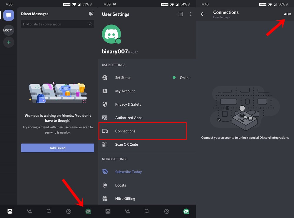This screenshot has width=294, height=218.
Task: Open Discord home tab in left screen's bottom bar
Action: 10,212
